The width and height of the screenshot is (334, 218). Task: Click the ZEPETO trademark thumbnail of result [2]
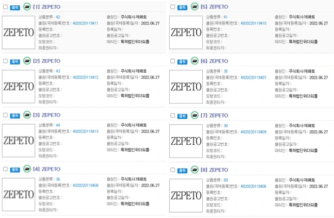pyautogui.click(x=18, y=87)
